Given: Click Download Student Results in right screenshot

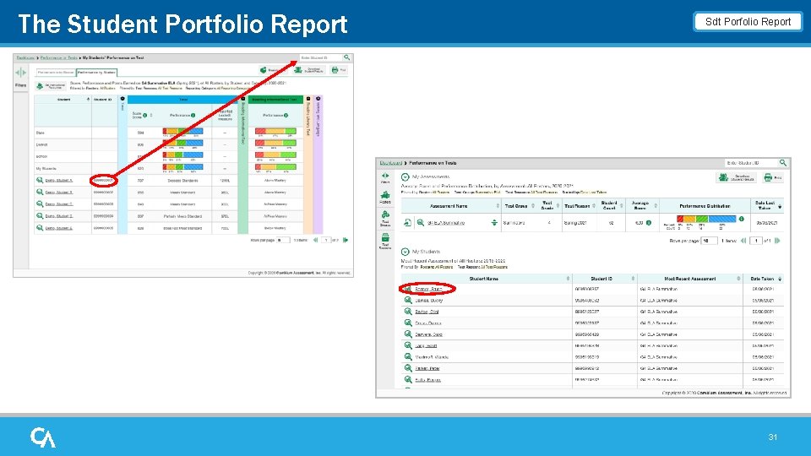Looking at the screenshot, I should coord(737,177).
